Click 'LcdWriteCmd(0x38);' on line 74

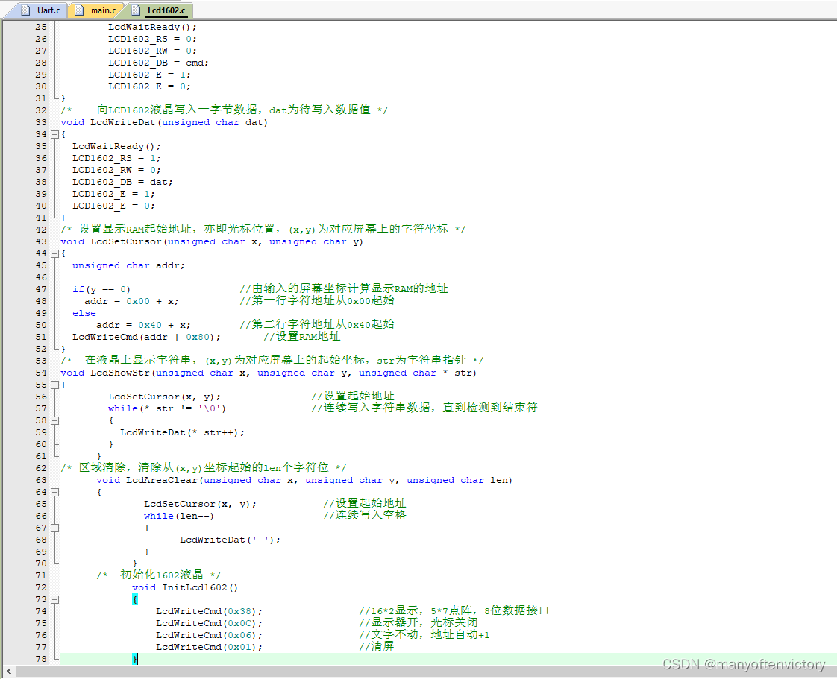click(209, 611)
